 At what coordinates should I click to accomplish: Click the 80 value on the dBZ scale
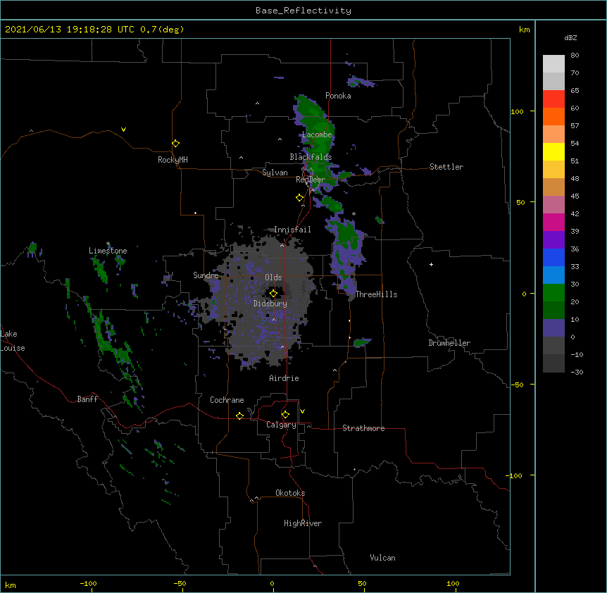(575, 56)
